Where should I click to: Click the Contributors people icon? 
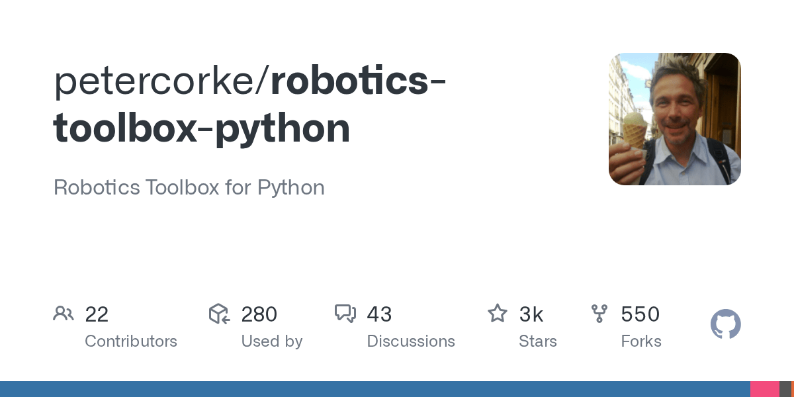tap(64, 314)
